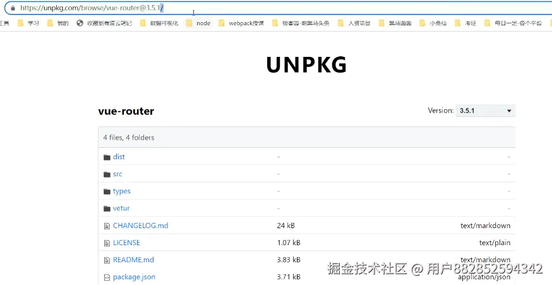Open the 小兔仙 bookmark folder
Image resolution: width=552 pixels, height=285 pixels.
[433, 23]
